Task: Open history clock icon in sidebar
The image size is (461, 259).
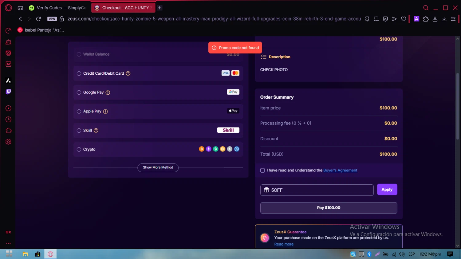Action: (8, 120)
